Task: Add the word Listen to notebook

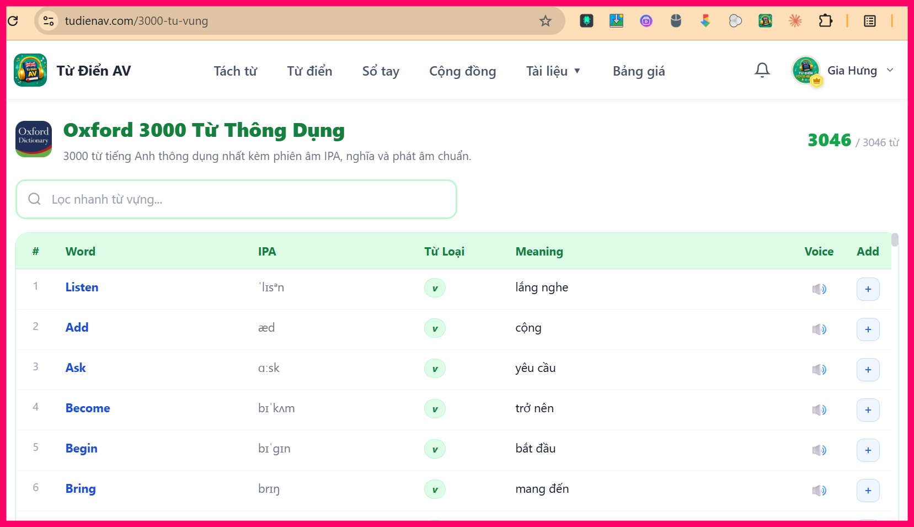Action: click(x=868, y=289)
